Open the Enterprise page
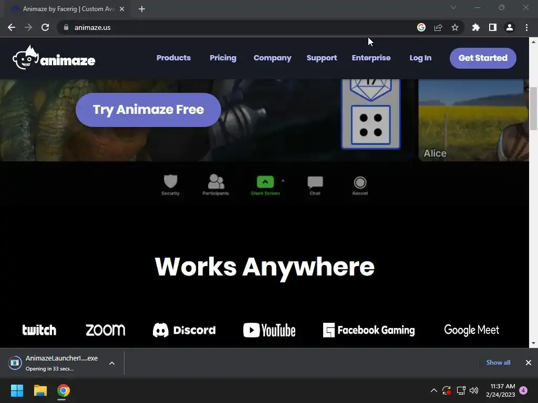538x403 pixels. pos(371,58)
